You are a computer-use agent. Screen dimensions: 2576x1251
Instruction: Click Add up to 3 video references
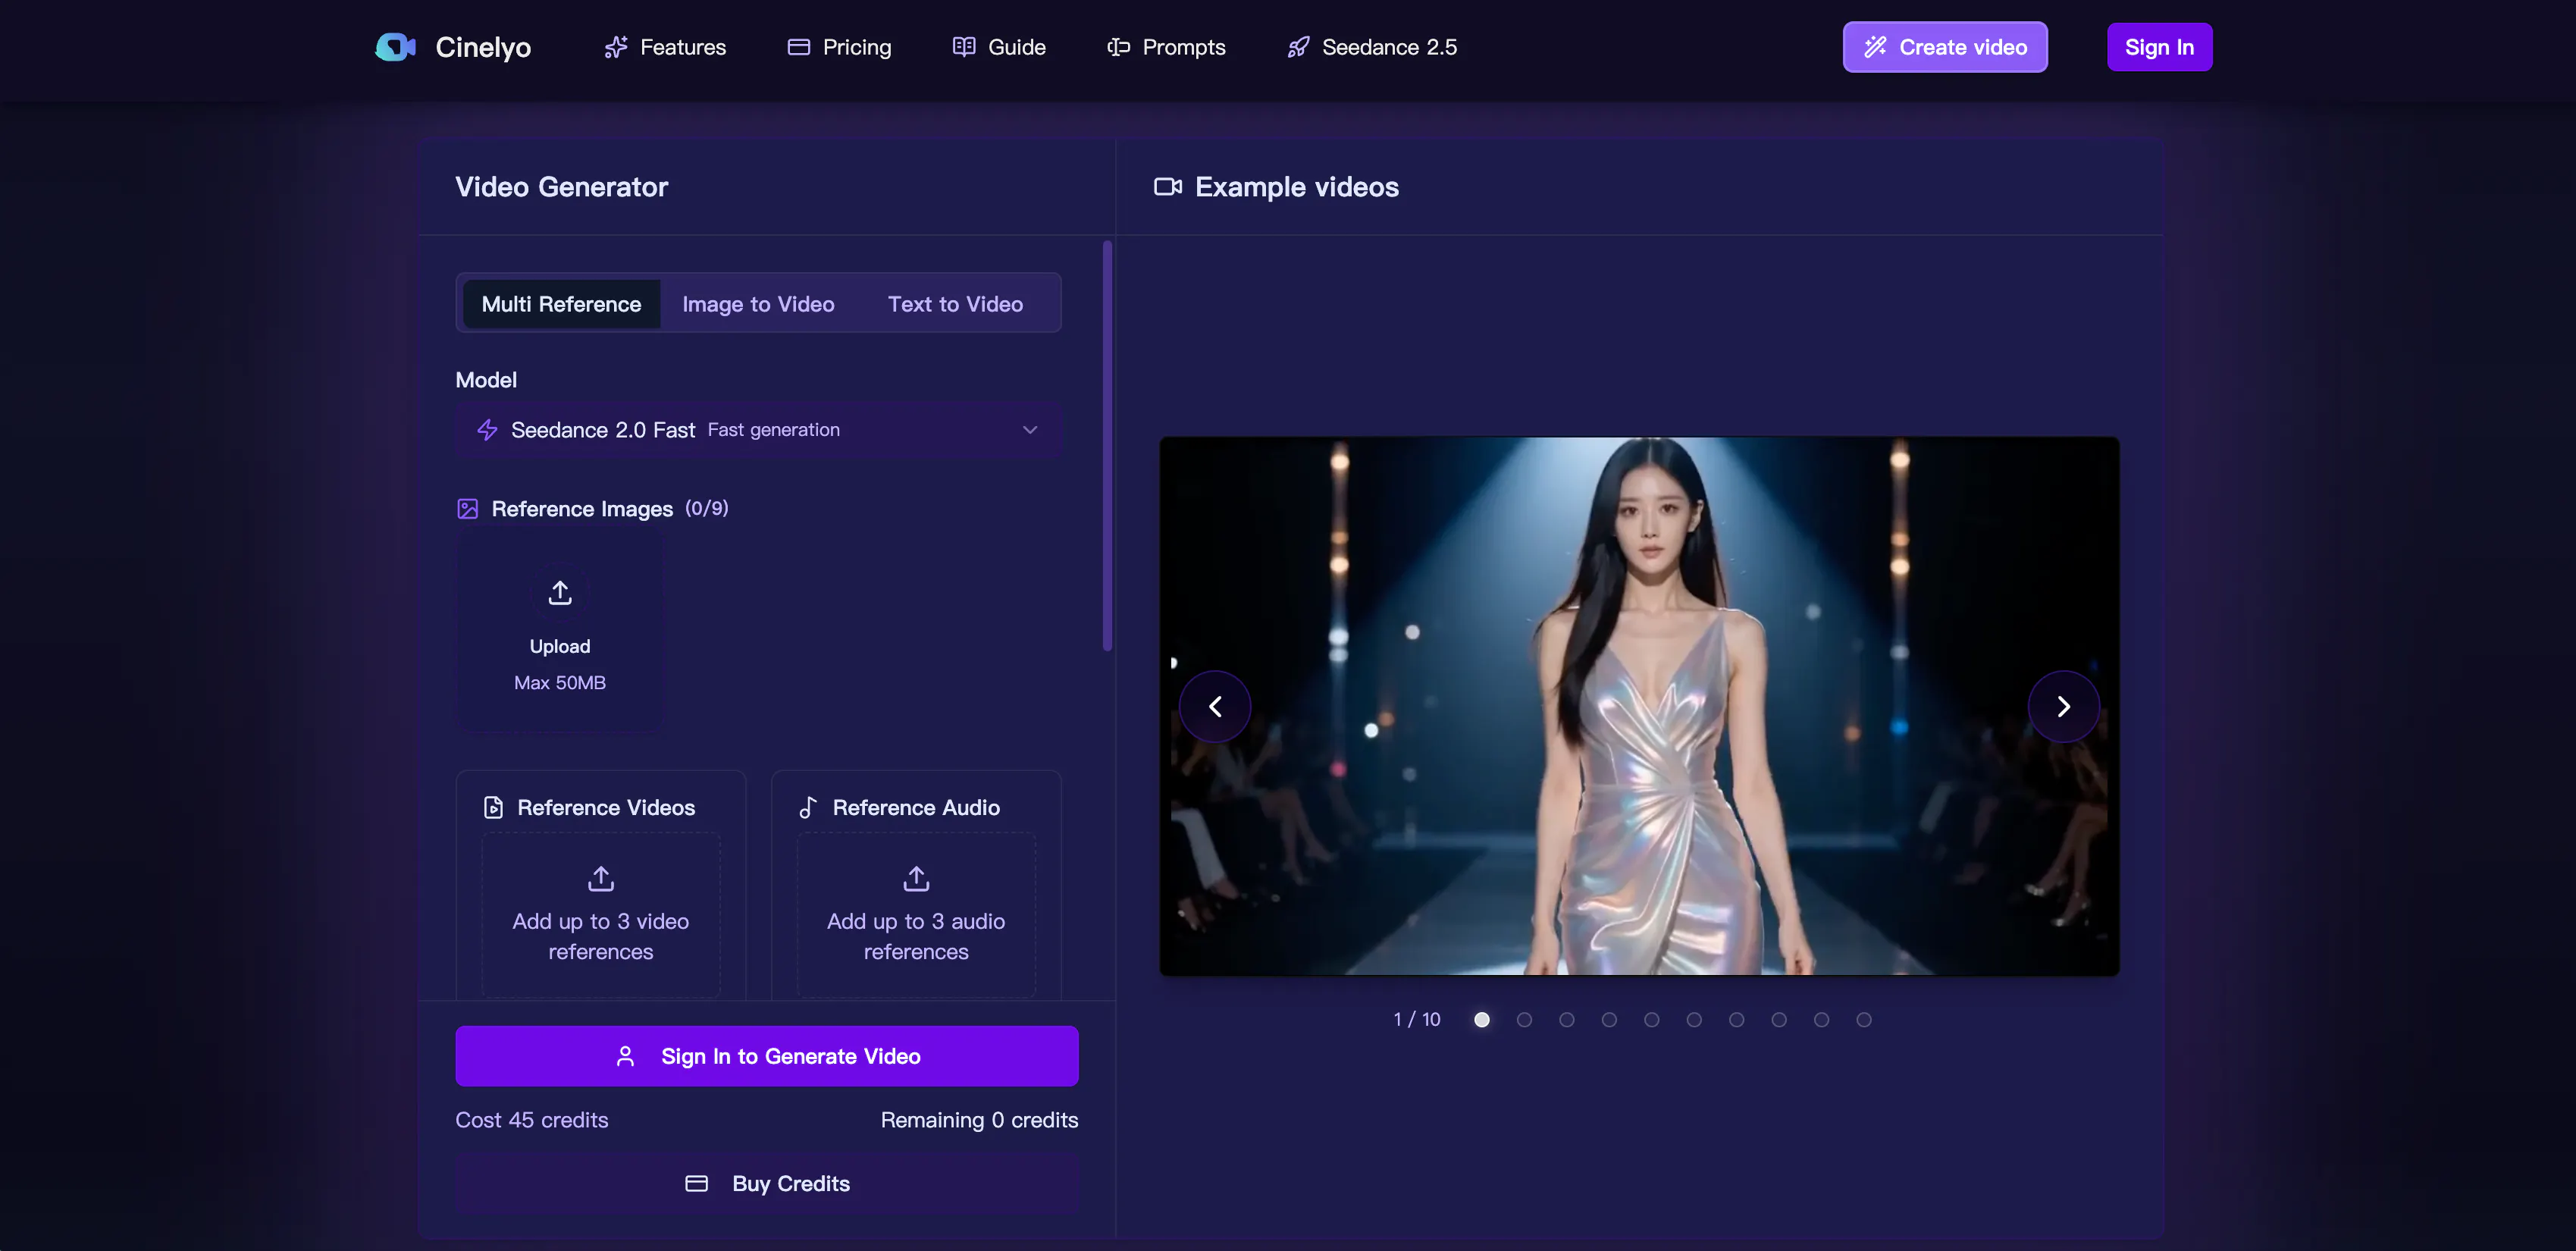point(601,914)
